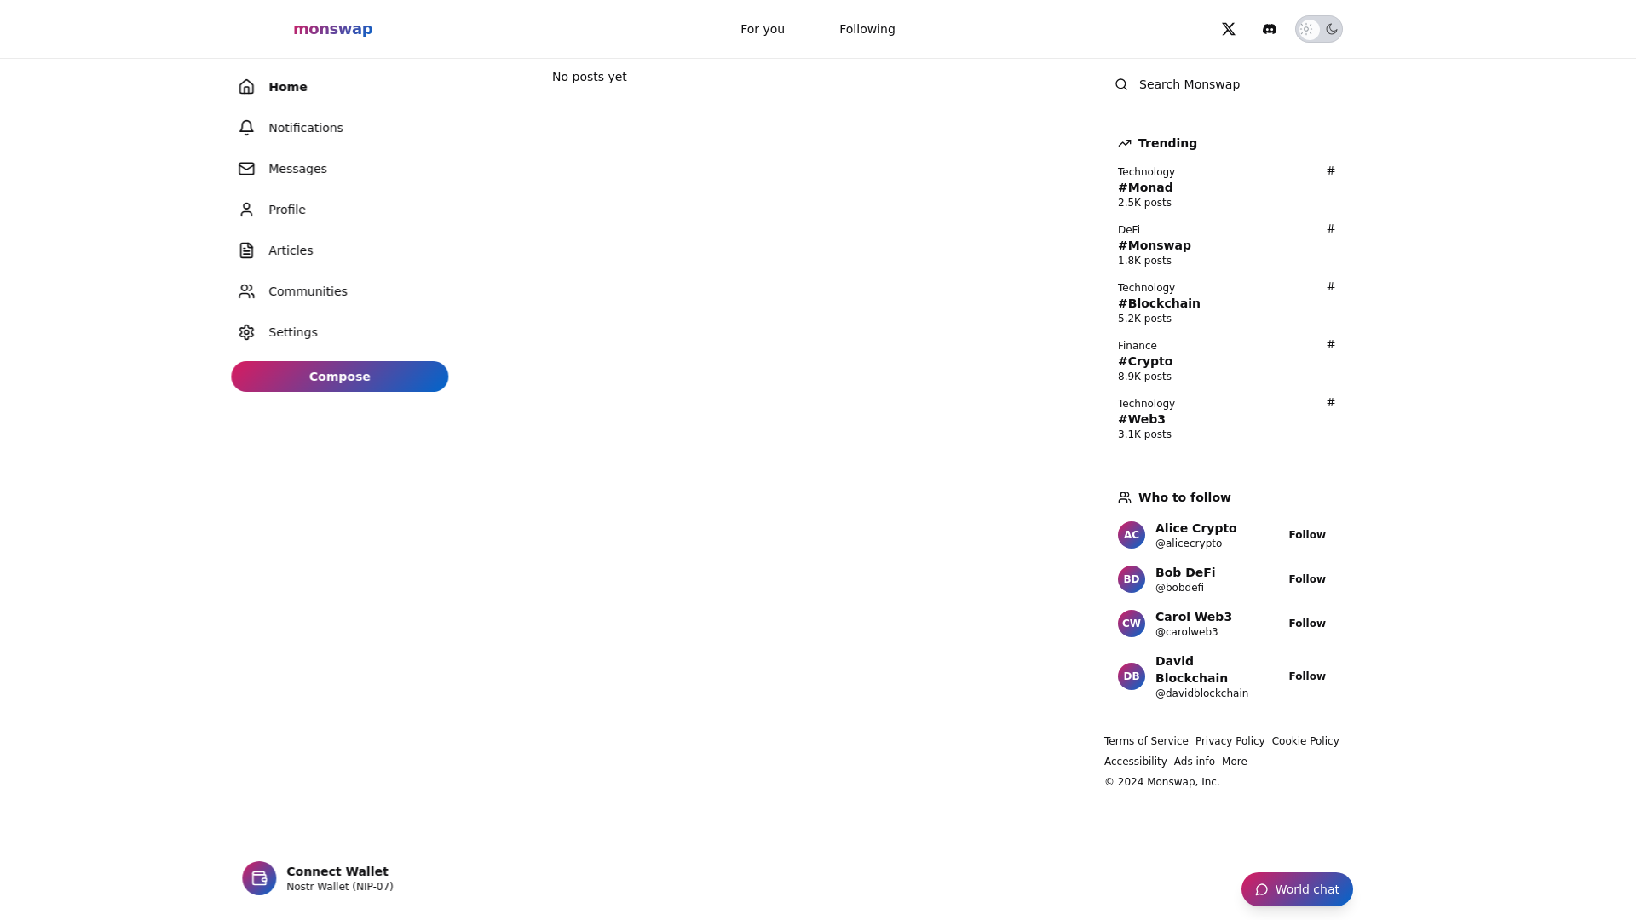Click the Home house icon

click(246, 87)
